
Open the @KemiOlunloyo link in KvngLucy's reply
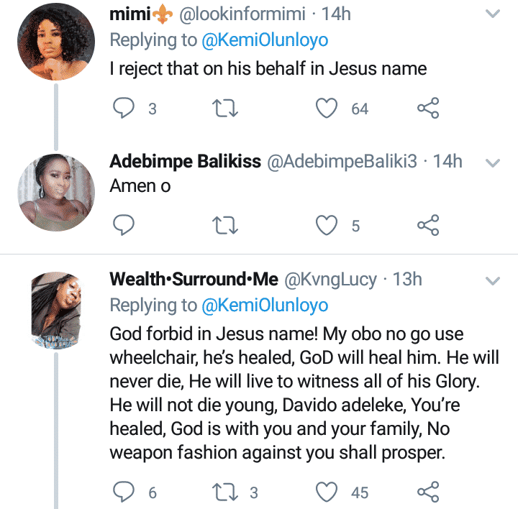click(x=266, y=305)
